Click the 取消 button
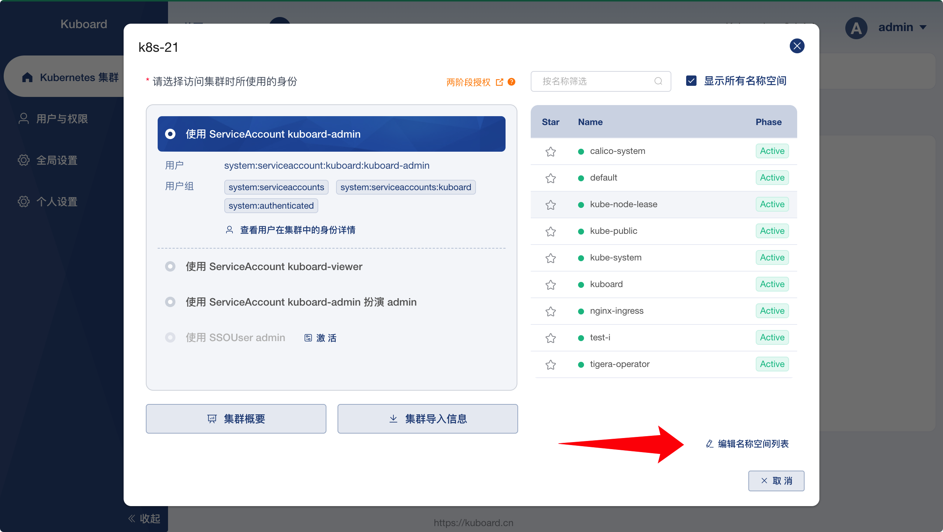Viewport: 943px width, 532px height. pos(776,481)
